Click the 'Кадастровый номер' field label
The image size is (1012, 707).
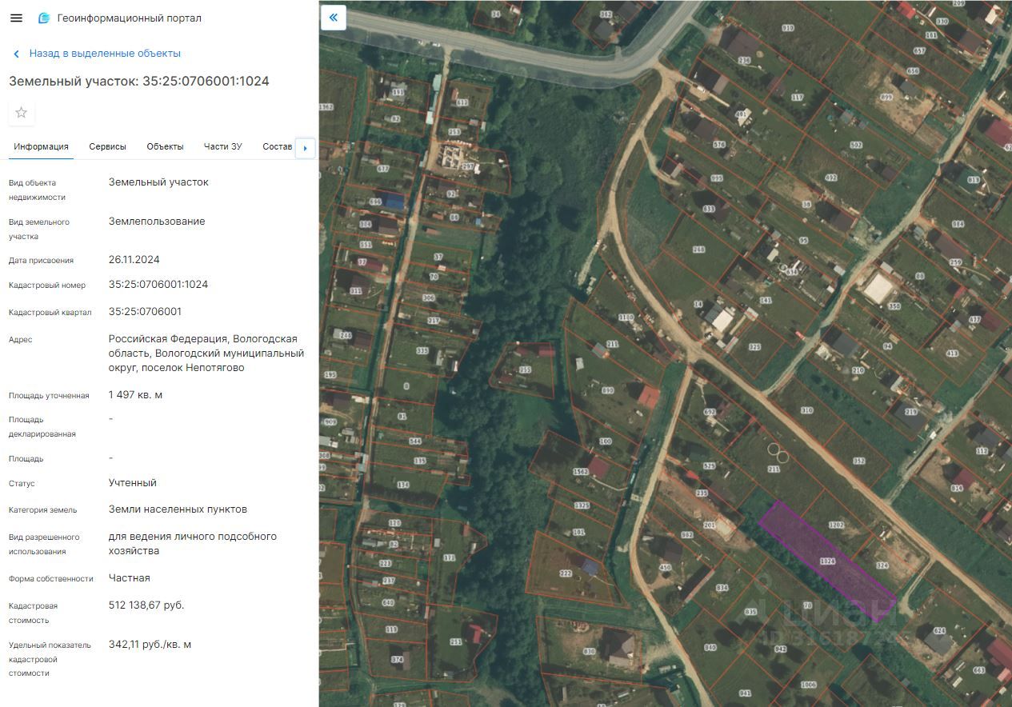point(47,286)
